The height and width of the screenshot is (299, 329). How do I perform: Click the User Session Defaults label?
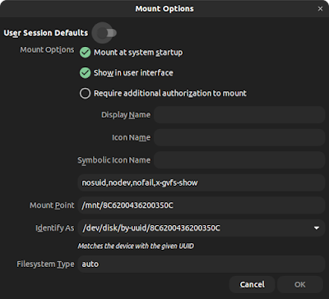(x=46, y=33)
